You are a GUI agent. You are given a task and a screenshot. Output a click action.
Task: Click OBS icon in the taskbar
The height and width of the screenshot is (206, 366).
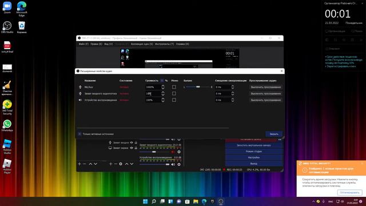[221, 201]
